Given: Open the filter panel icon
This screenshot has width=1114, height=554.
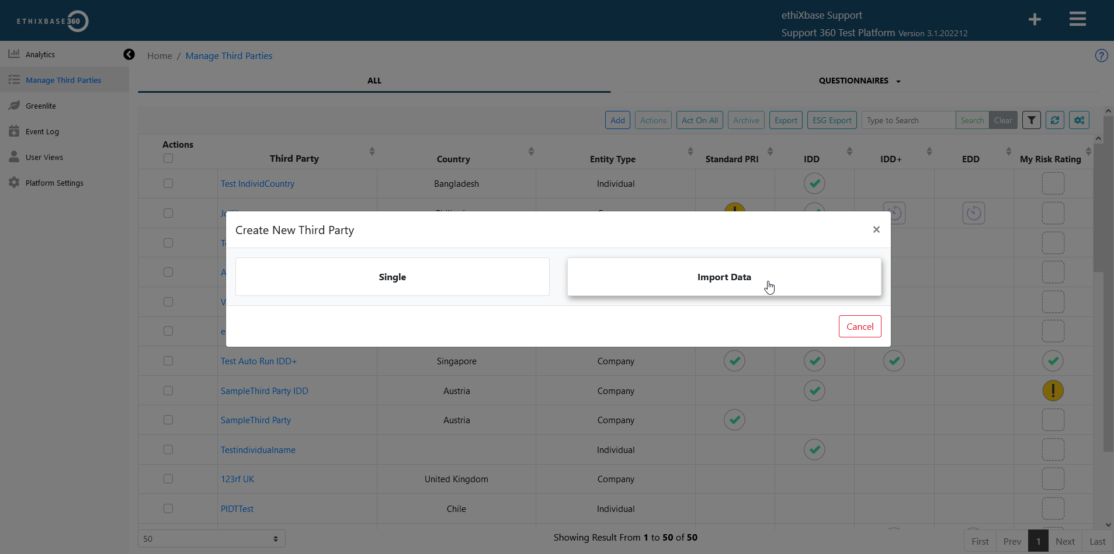Looking at the screenshot, I should [x=1031, y=120].
